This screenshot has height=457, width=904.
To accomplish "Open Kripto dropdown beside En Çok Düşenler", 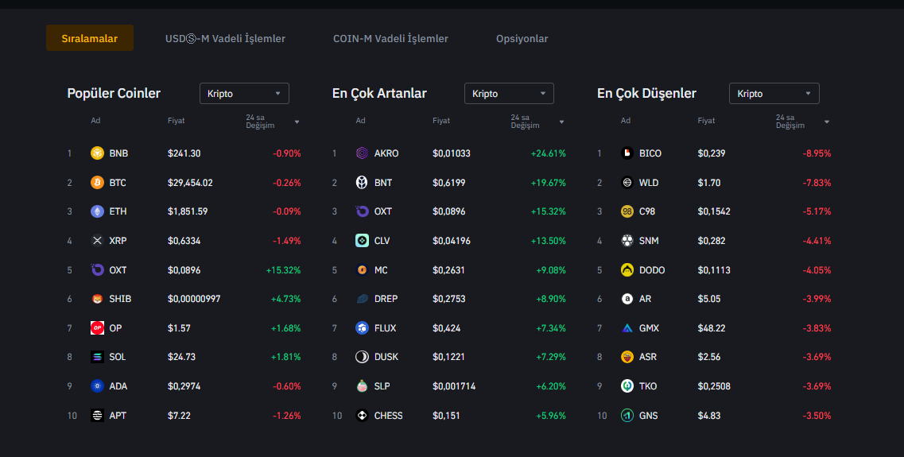I will pos(774,94).
